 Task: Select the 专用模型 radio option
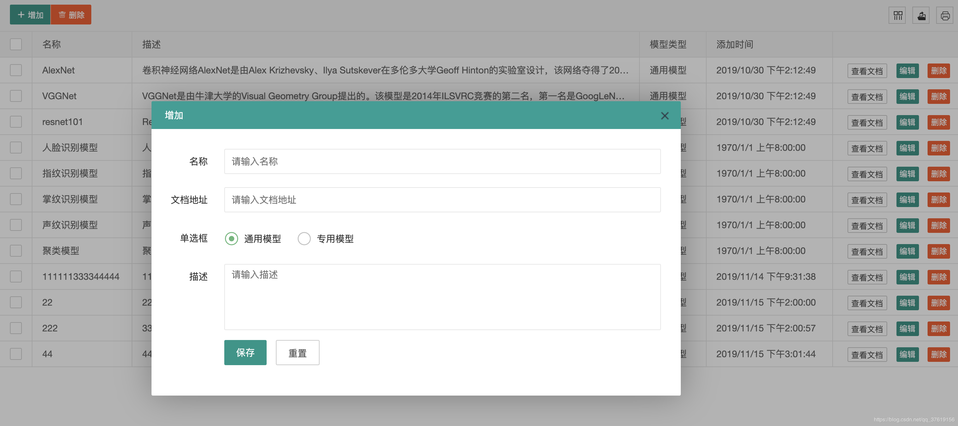(x=304, y=239)
